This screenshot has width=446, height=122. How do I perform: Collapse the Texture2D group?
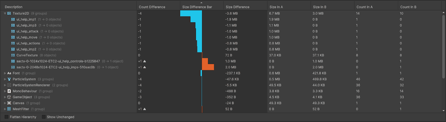[5, 13]
